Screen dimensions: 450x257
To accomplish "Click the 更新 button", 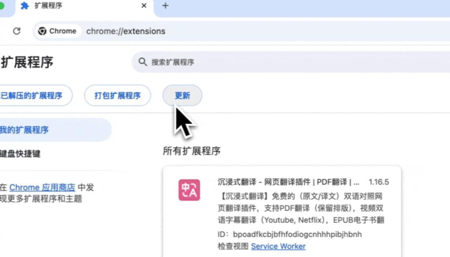I will point(182,95).
